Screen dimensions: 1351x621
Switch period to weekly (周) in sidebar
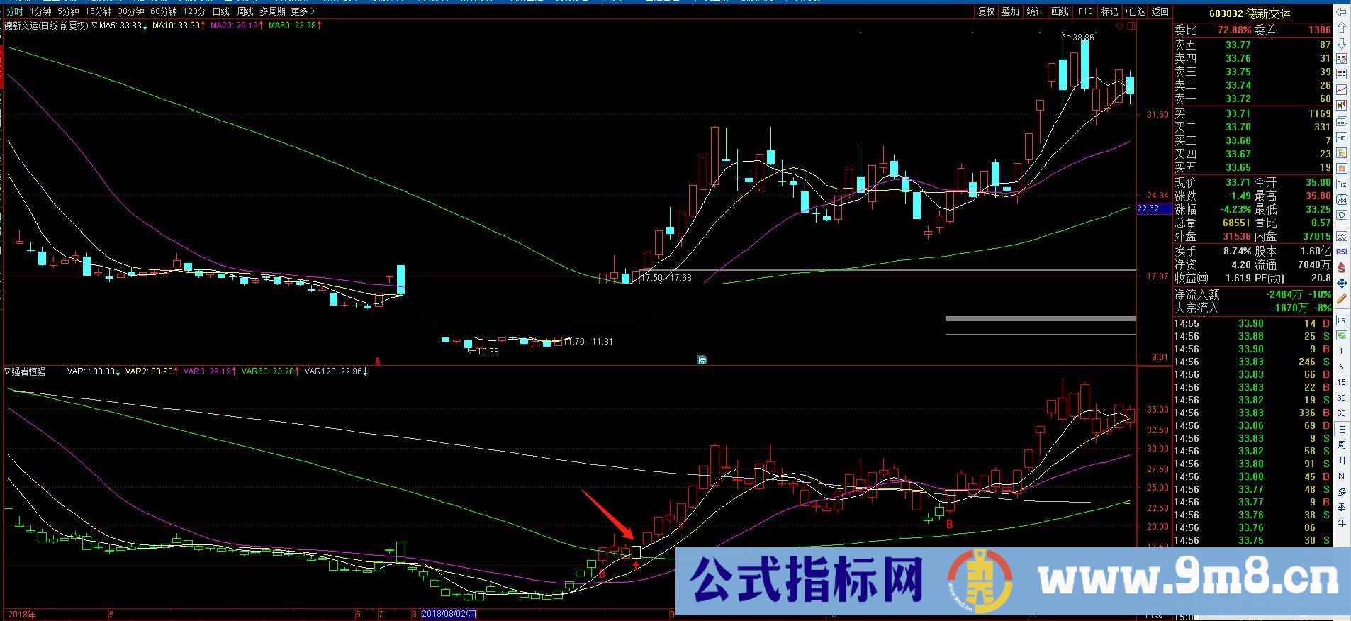click(1342, 445)
